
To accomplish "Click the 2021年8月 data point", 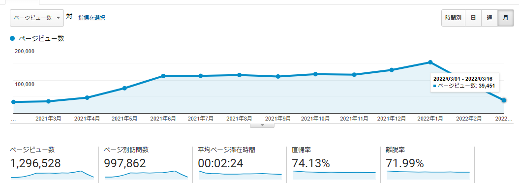I will [239, 75].
